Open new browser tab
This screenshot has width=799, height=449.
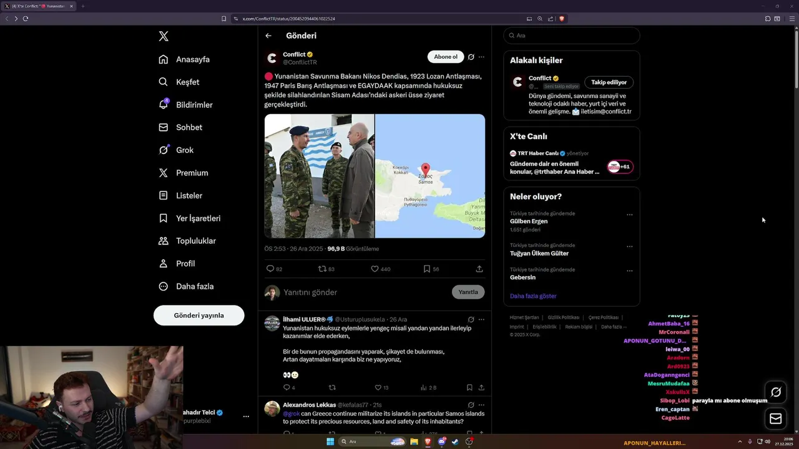click(x=83, y=6)
